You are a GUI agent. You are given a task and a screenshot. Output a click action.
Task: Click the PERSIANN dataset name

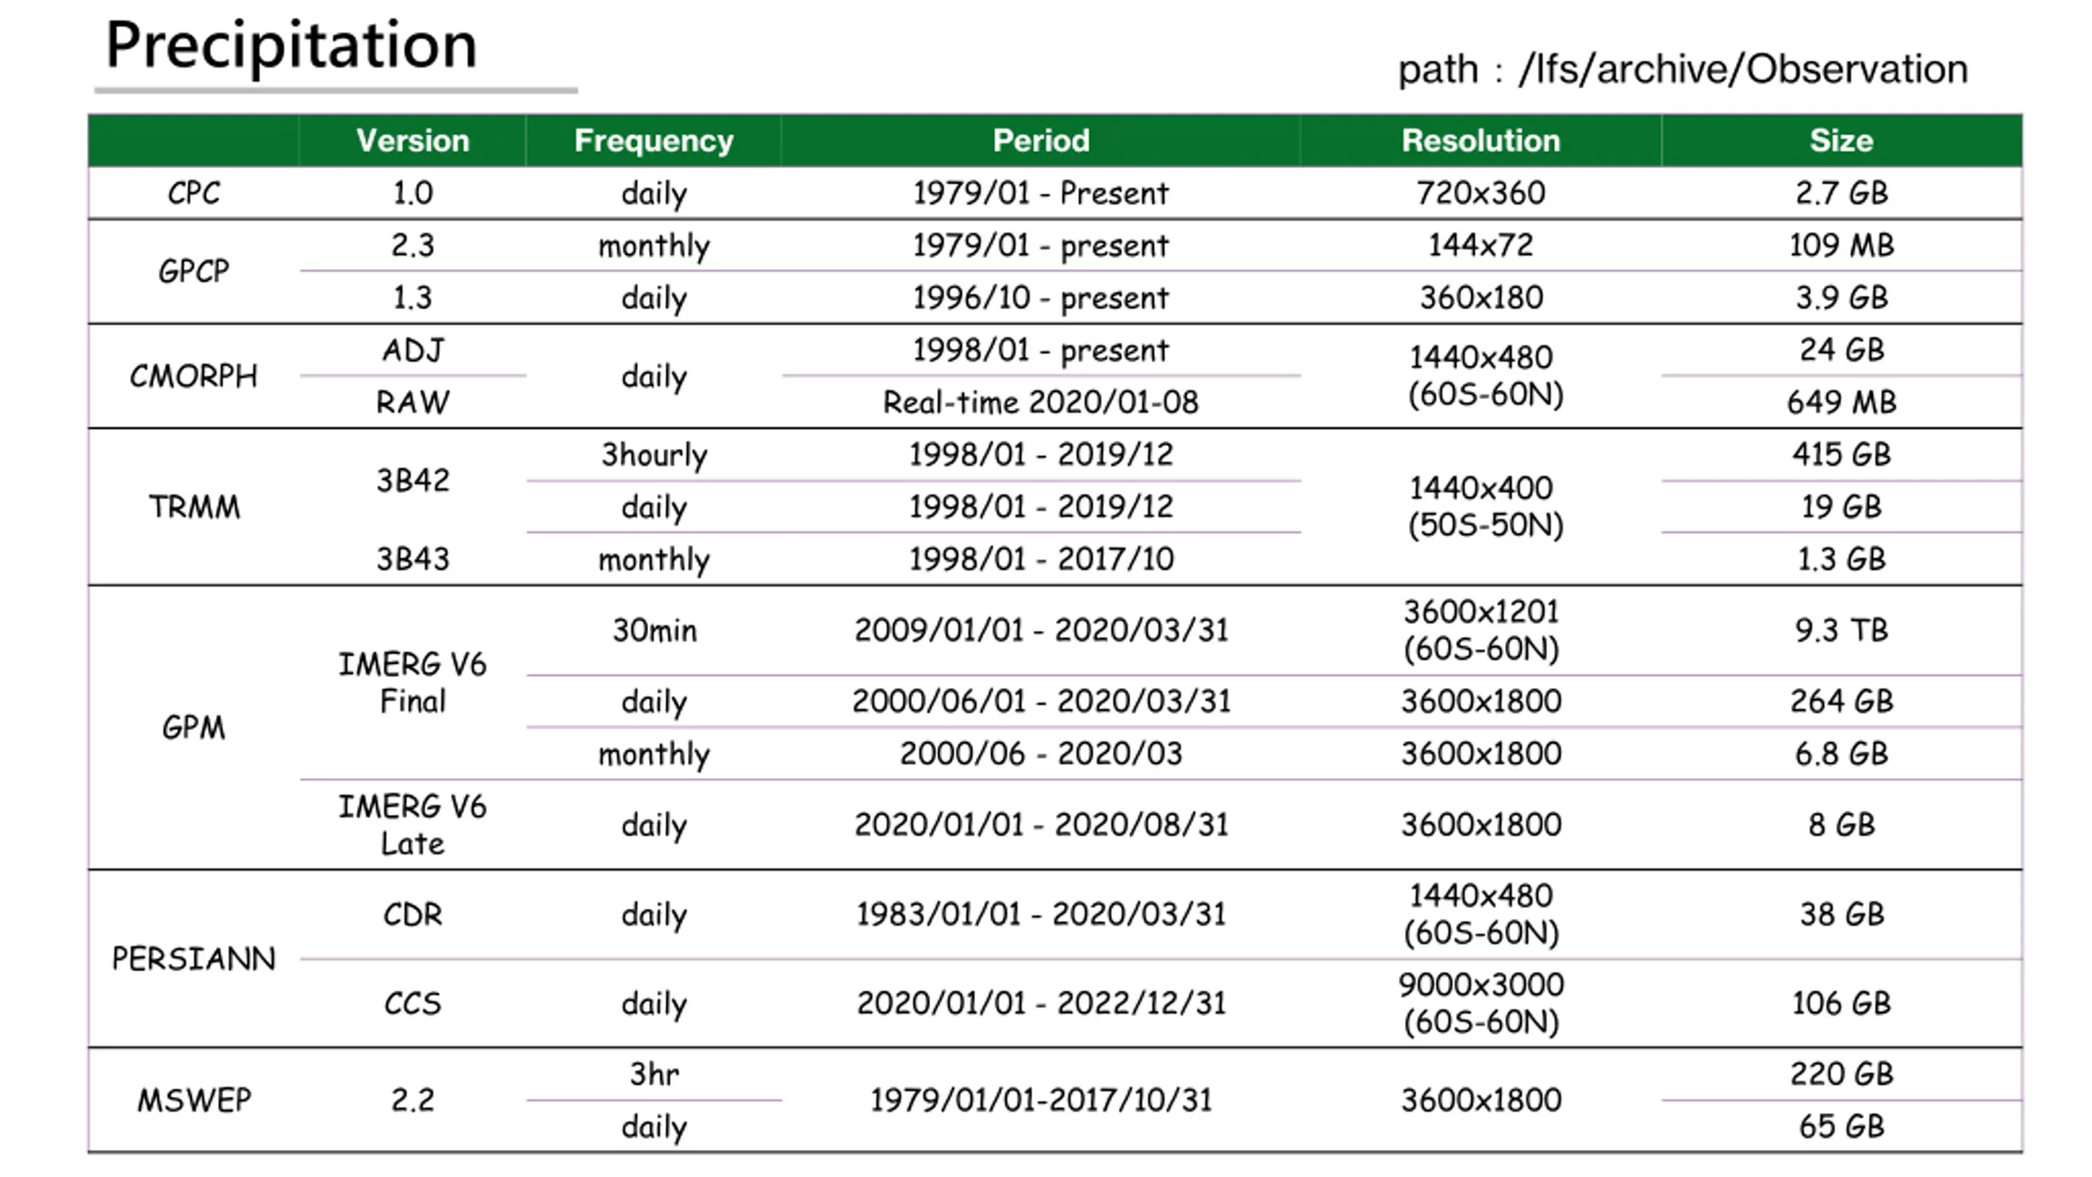(194, 959)
